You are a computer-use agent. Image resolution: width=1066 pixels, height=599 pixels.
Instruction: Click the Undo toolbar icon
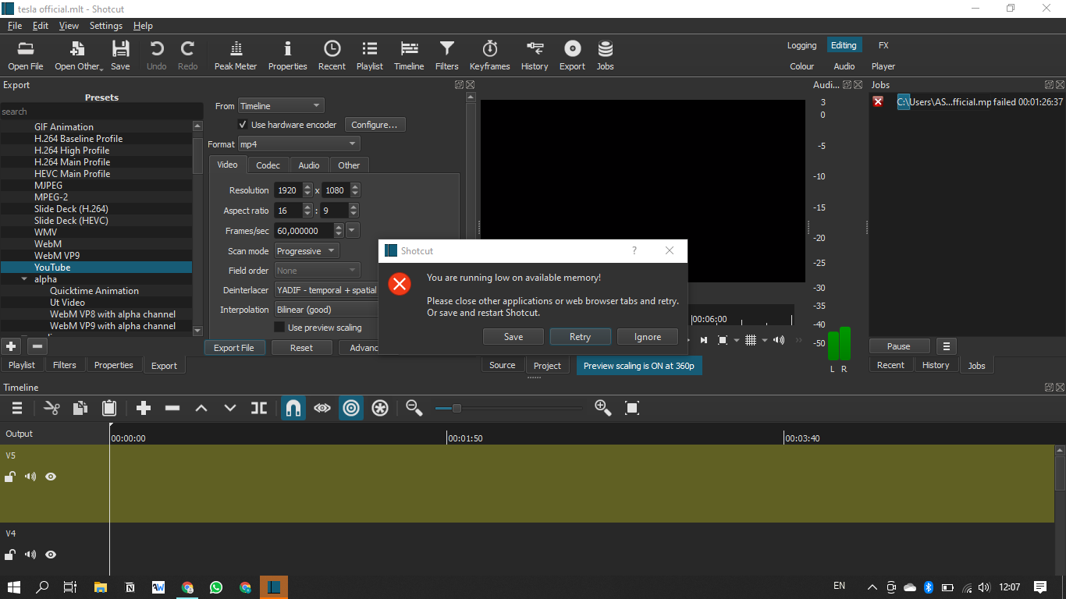157,56
